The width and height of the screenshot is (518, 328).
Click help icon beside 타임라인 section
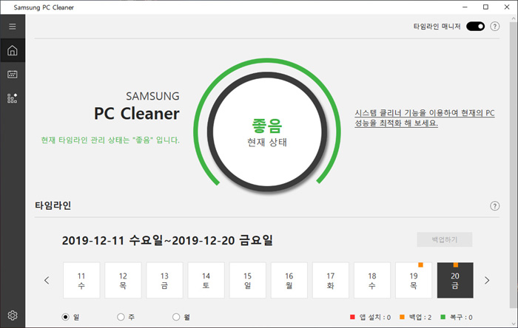[494, 206]
